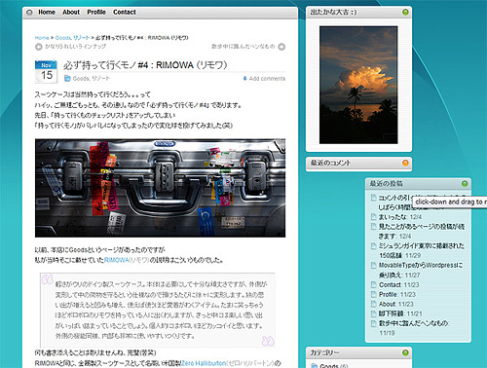Collapse the category widget with green button

click(405, 352)
